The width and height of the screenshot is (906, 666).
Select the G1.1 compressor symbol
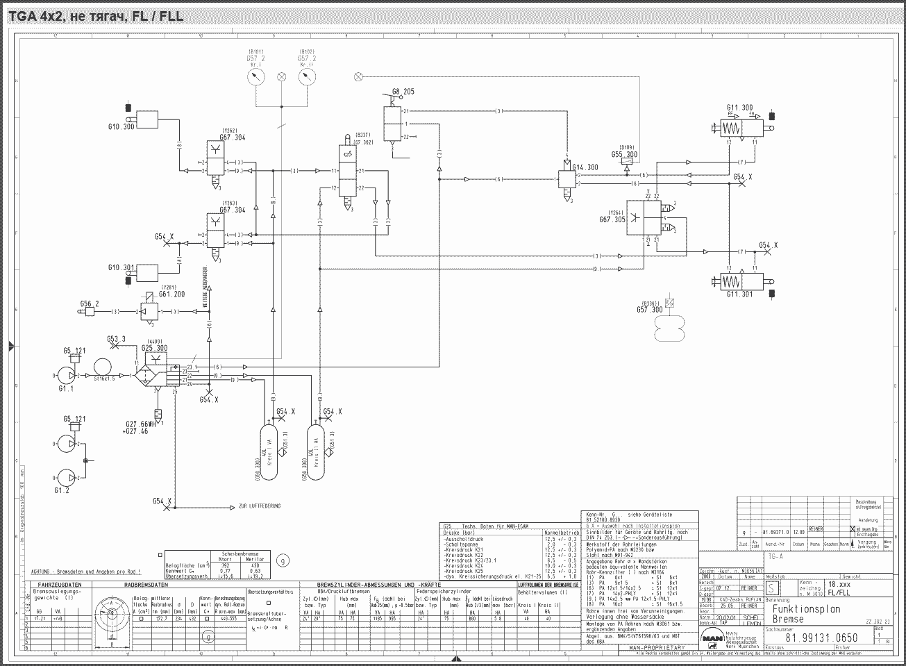tap(68, 375)
